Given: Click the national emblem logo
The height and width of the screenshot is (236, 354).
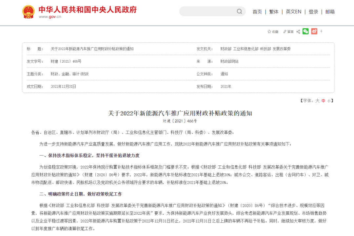Looking at the screenshot, I should coord(28,12).
